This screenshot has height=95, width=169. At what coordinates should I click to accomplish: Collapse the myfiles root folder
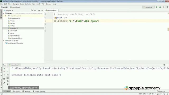point(3,13)
